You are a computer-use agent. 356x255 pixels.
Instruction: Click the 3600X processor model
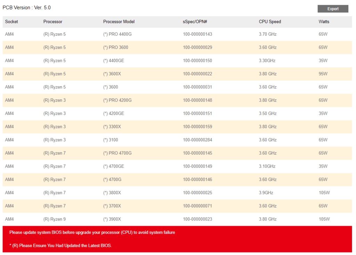click(x=112, y=74)
